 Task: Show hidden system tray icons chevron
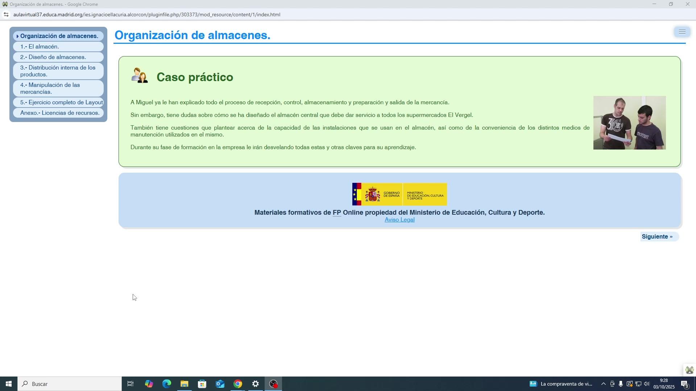[603, 384]
